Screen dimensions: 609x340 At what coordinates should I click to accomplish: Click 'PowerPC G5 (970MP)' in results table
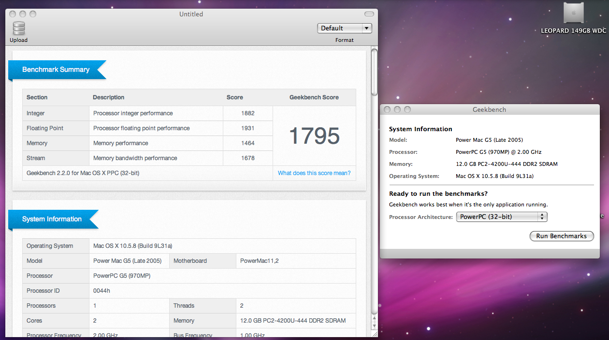[121, 276]
